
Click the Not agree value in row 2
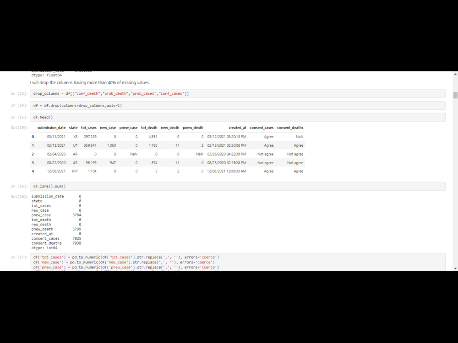[265, 154]
